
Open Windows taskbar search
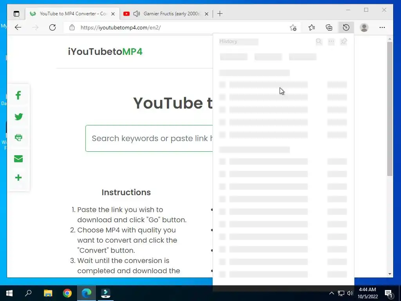(28, 293)
